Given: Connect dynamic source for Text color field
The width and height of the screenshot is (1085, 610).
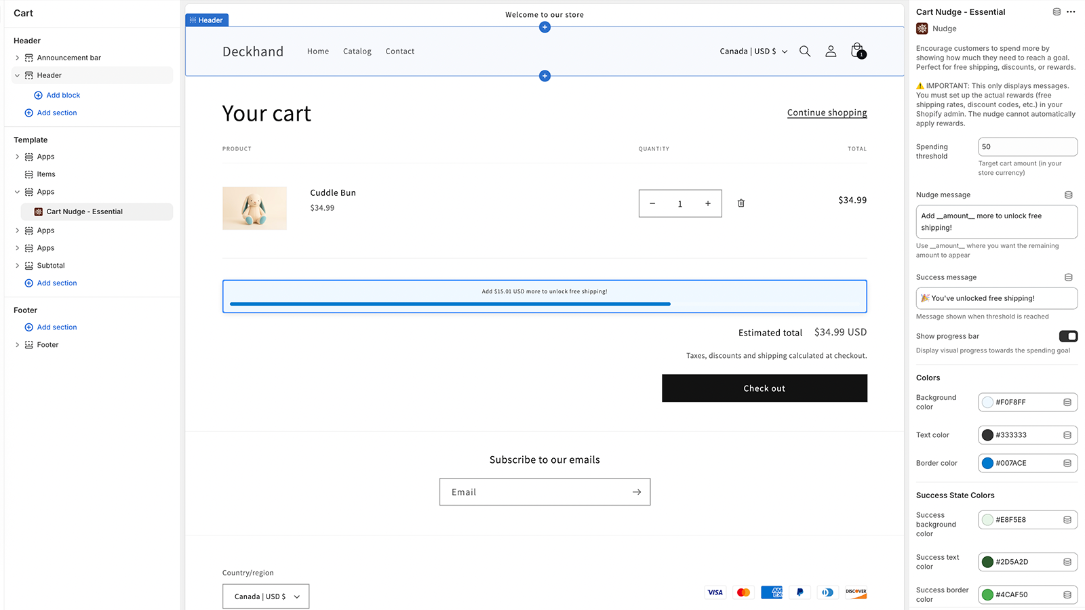Looking at the screenshot, I should (1067, 435).
